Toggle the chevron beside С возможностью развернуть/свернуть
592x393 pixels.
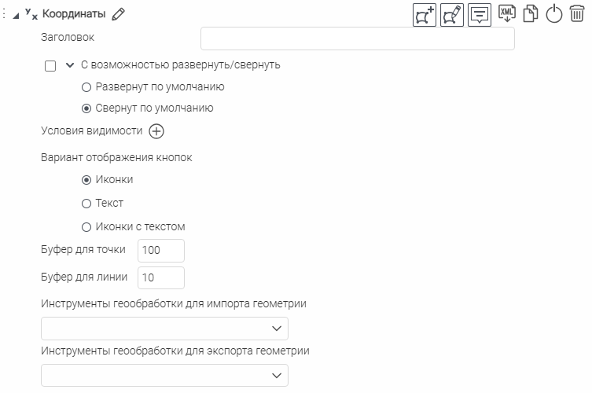pyautogui.click(x=70, y=65)
